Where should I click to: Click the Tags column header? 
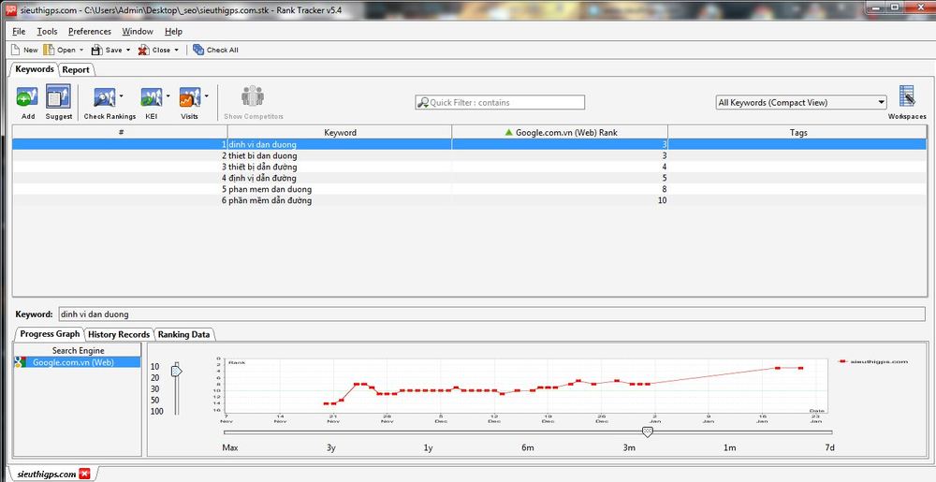click(798, 132)
